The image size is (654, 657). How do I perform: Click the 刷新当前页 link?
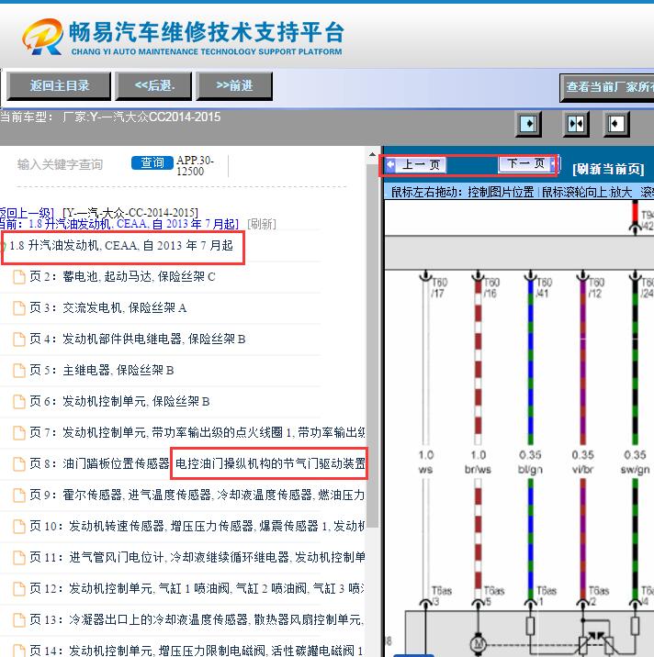coord(608,169)
